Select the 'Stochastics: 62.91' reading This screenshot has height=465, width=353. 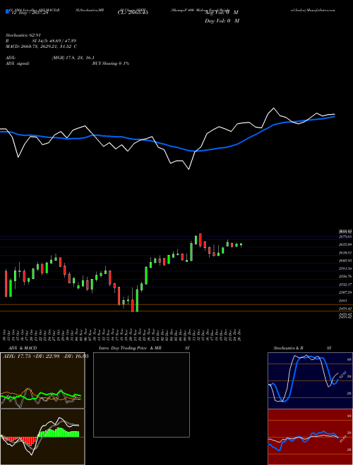[x=23, y=35]
